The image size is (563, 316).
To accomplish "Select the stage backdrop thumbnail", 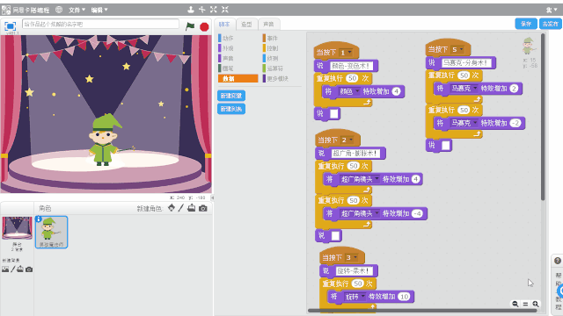I will click(17, 228).
